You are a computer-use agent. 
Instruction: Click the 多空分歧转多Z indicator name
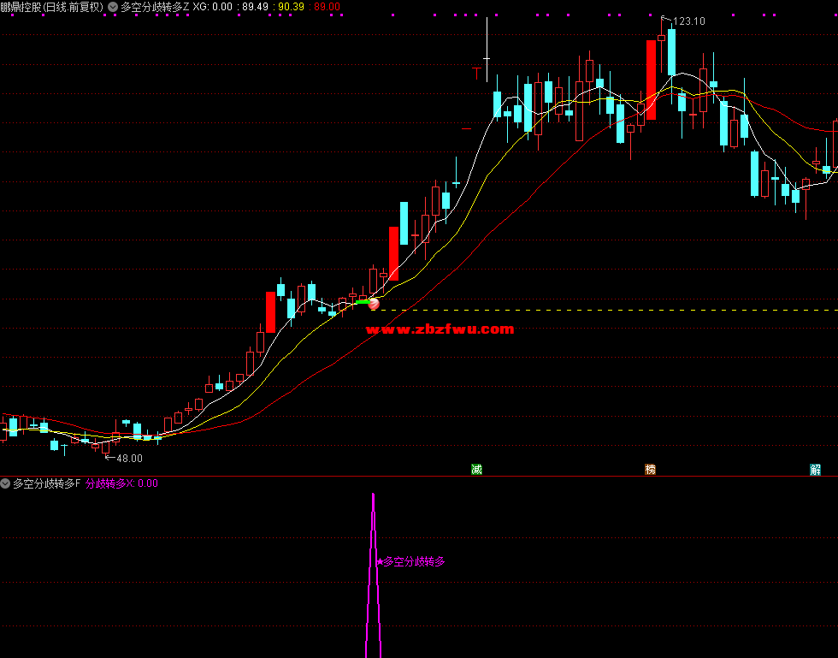click(x=155, y=7)
